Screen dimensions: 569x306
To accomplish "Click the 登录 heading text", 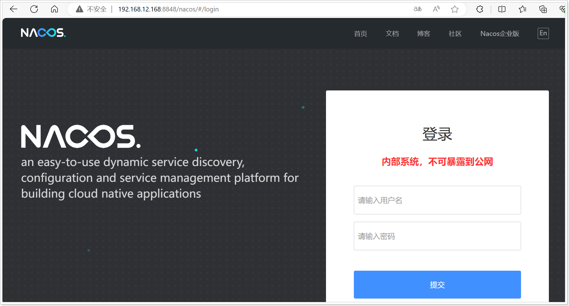I will pos(437,134).
